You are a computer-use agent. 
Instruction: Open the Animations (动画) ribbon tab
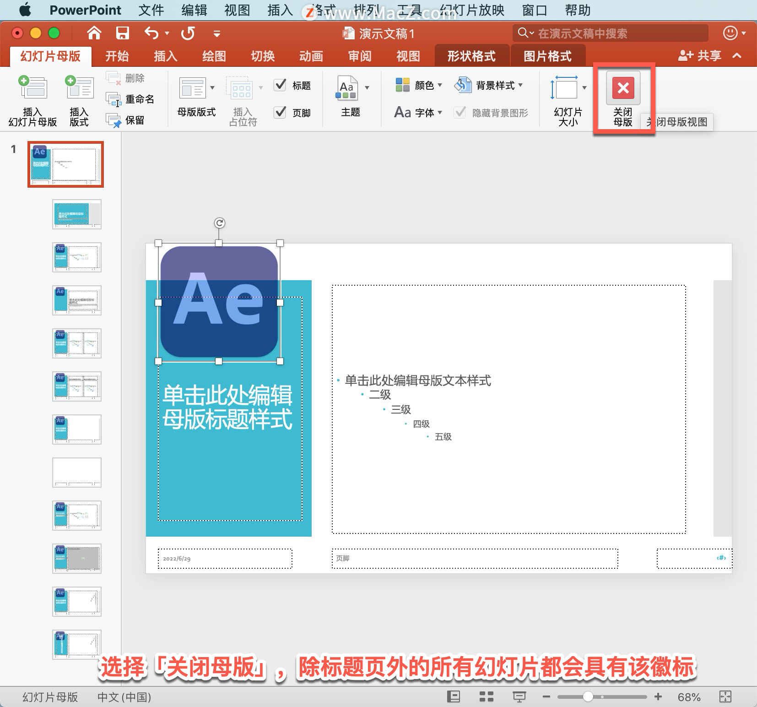pyautogui.click(x=311, y=56)
